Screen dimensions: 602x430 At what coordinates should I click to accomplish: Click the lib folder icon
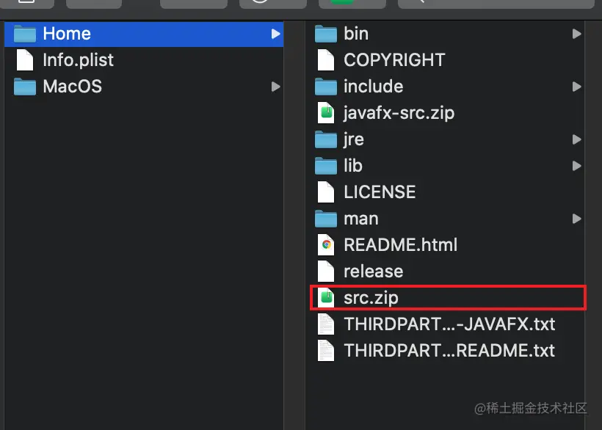325,166
